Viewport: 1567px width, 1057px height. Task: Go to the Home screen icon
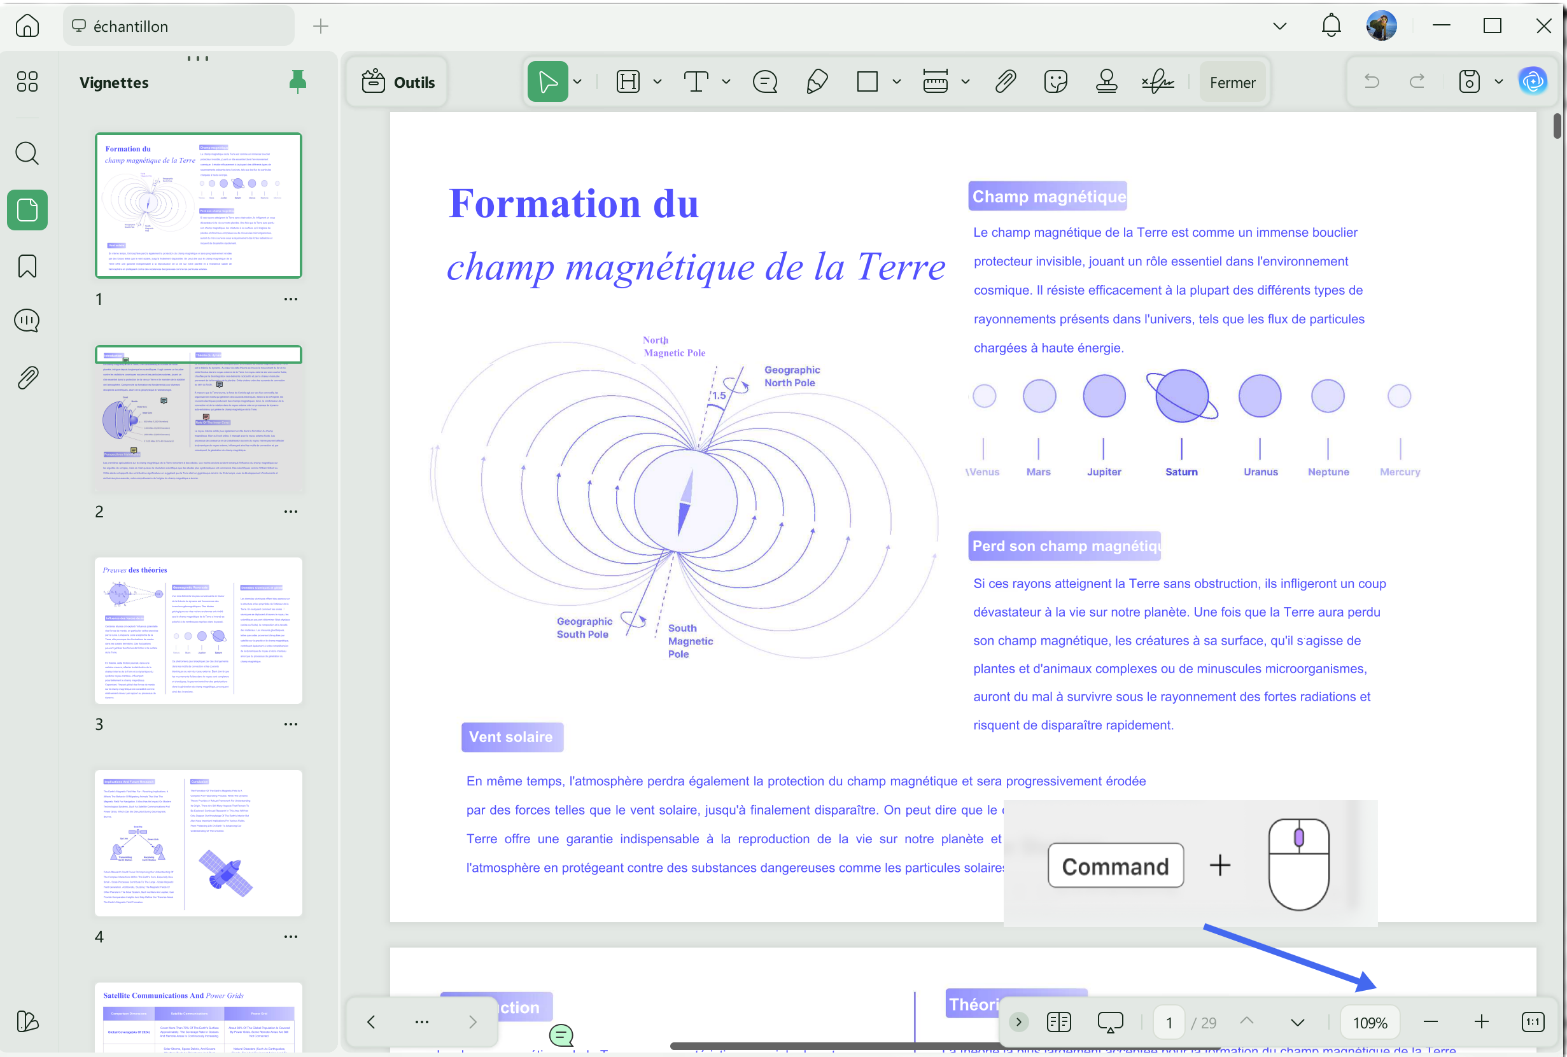27,26
